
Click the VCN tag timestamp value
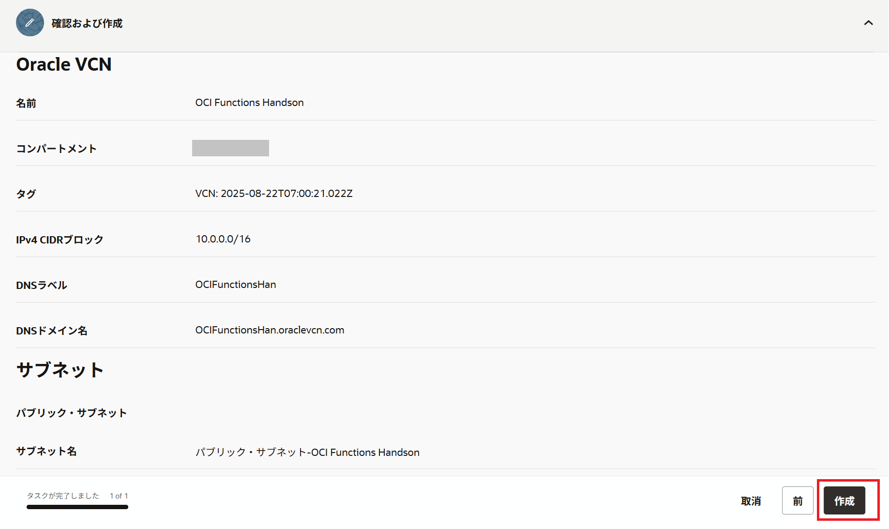coord(273,194)
